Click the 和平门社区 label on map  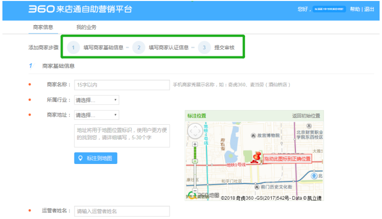tap(232, 181)
